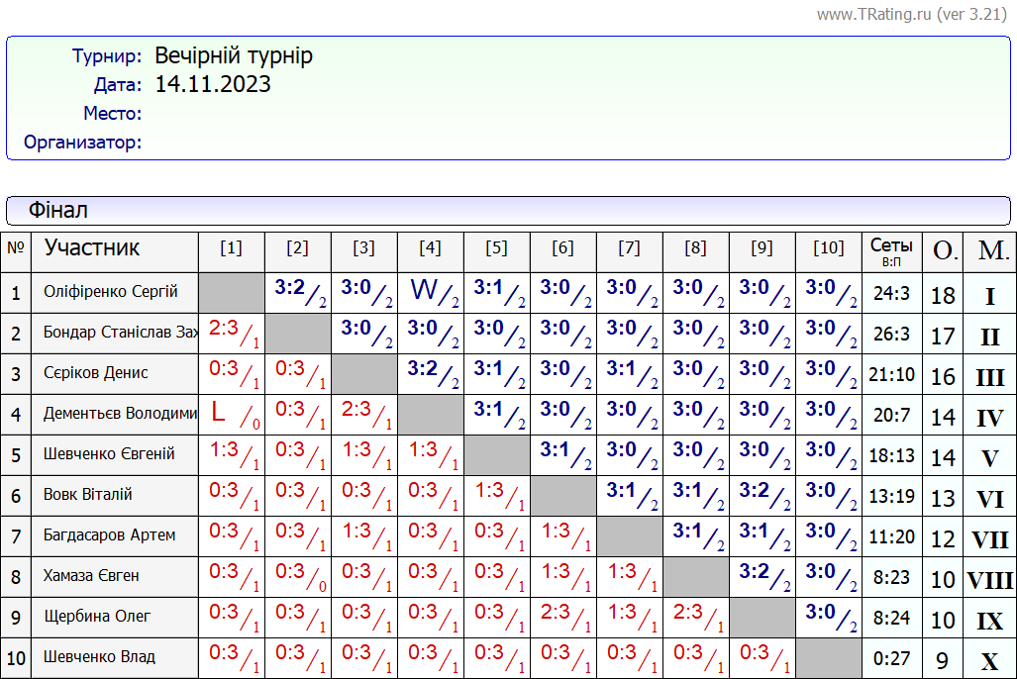Click the О. points column header
The width and height of the screenshot is (1017, 679).
coord(942,251)
